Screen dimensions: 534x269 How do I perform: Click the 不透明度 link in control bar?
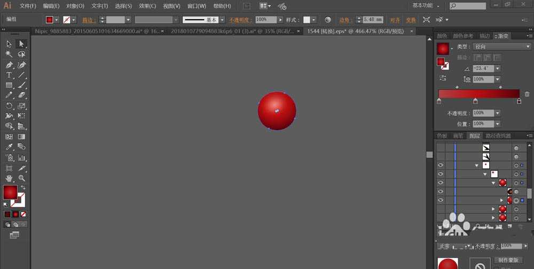pos(240,20)
